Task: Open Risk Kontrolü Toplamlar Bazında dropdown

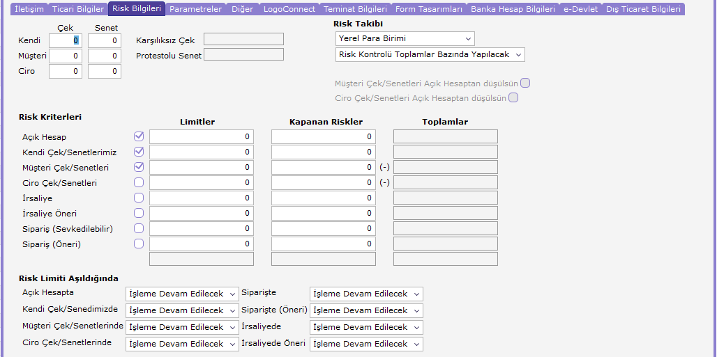Action: click(430, 54)
